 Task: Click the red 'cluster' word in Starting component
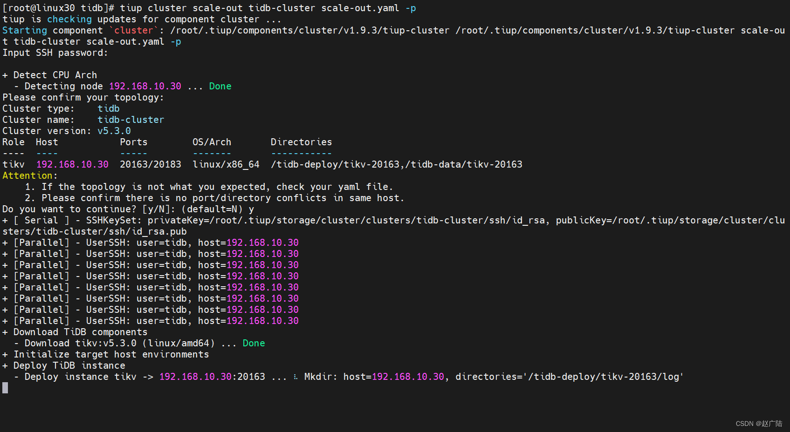pyautogui.click(x=134, y=30)
